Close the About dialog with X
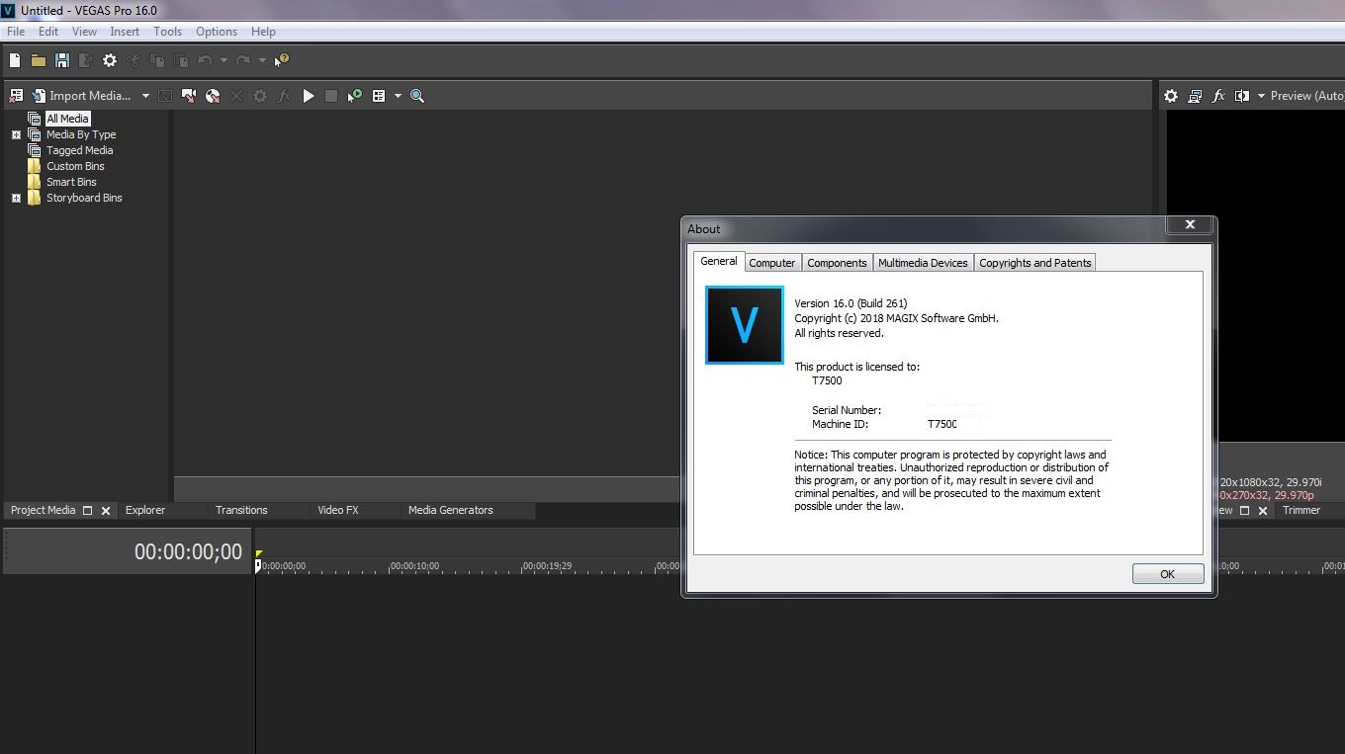1345x754 pixels. [1190, 224]
